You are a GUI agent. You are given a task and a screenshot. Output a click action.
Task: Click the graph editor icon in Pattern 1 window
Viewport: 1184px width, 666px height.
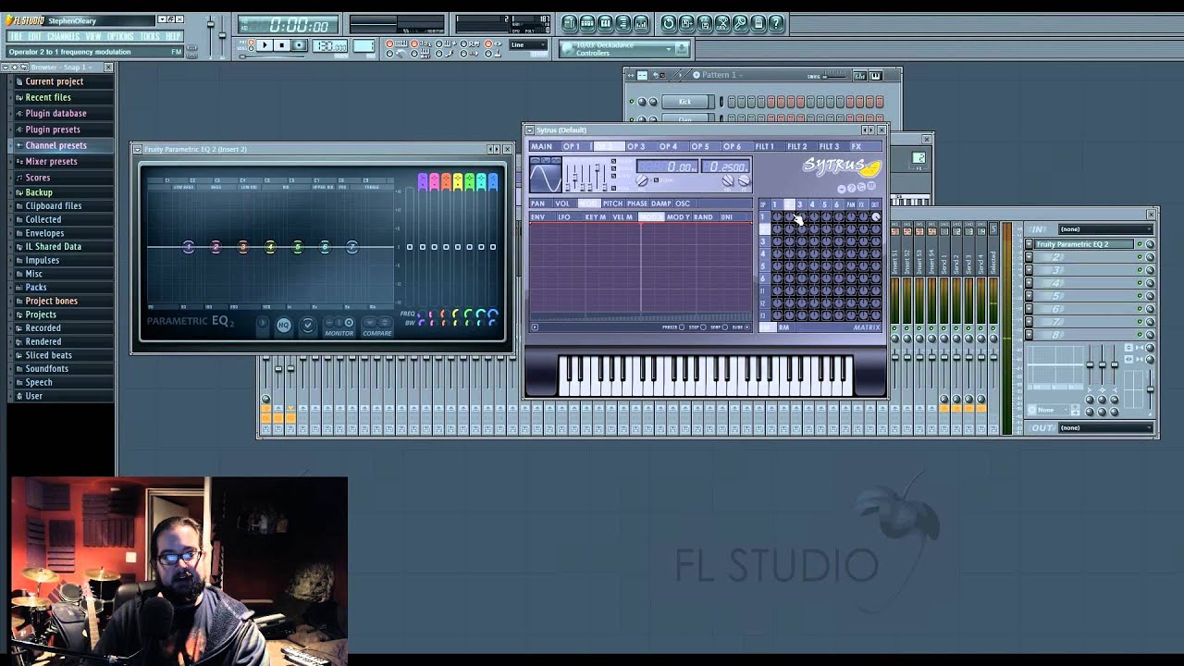(x=860, y=76)
